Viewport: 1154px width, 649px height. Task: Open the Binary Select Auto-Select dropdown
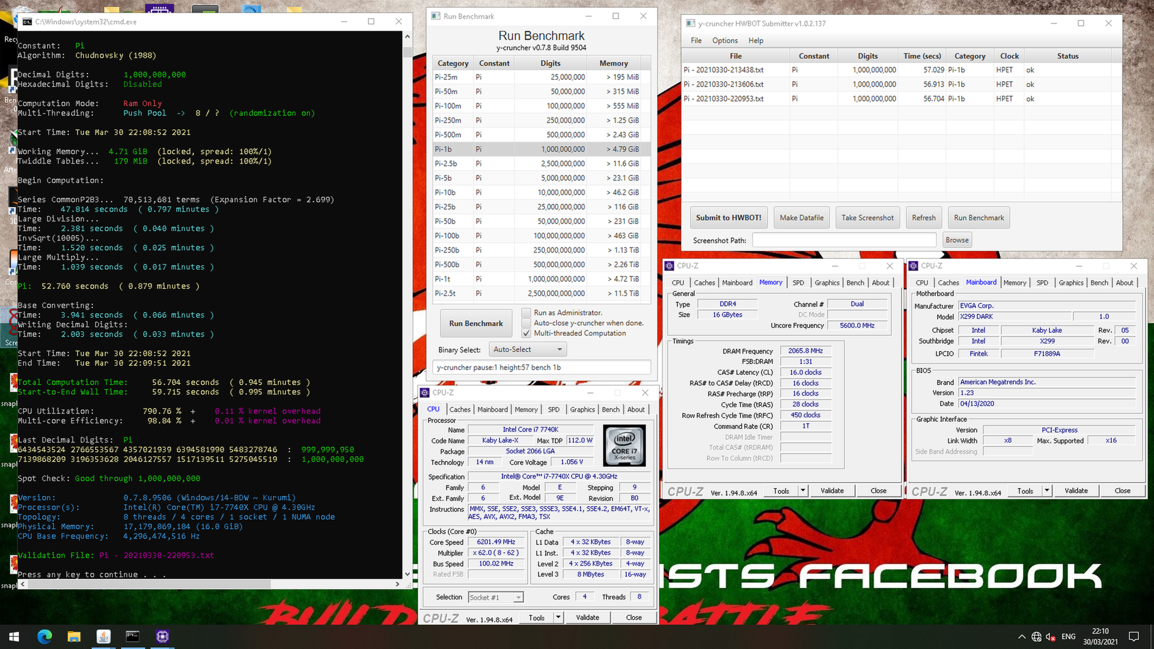(528, 350)
